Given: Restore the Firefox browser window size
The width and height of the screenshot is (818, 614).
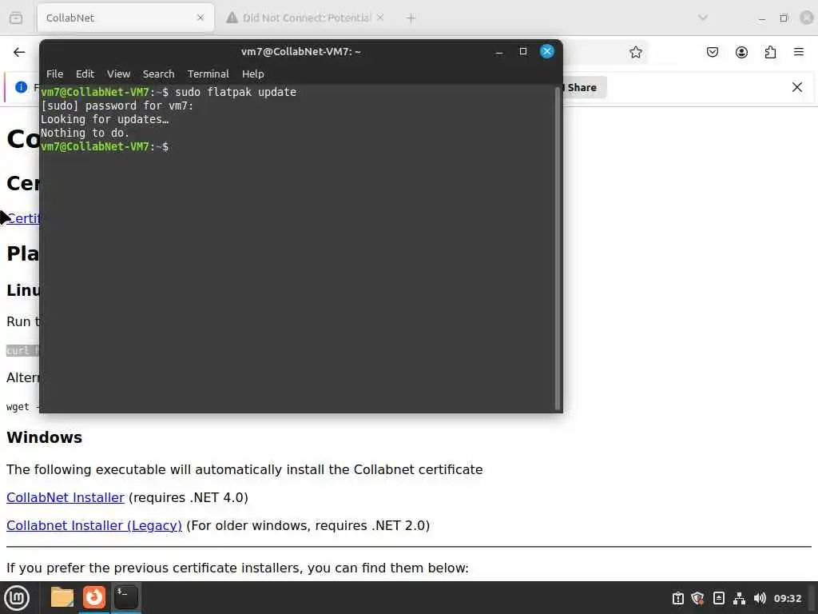Looking at the screenshot, I should click(784, 18).
